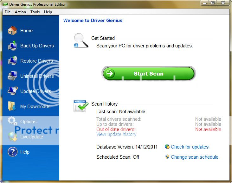The image size is (232, 183).
Task: Open Back Up Drivers via its sidebar icon
Action: tap(12, 46)
